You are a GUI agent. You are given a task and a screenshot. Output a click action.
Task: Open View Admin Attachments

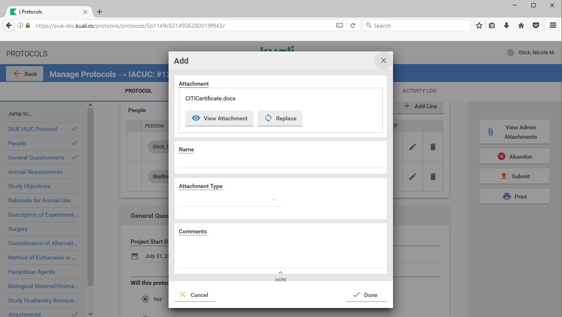514,132
